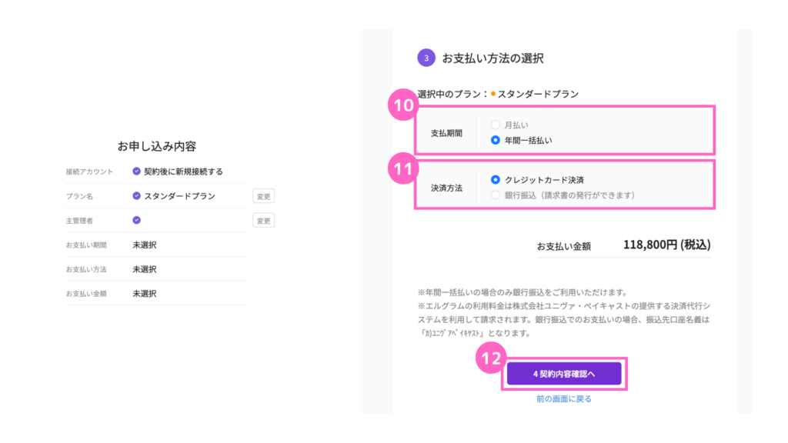This screenshot has width=788, height=443.
Task: Select the 月払い payment period option
Action: (x=496, y=125)
